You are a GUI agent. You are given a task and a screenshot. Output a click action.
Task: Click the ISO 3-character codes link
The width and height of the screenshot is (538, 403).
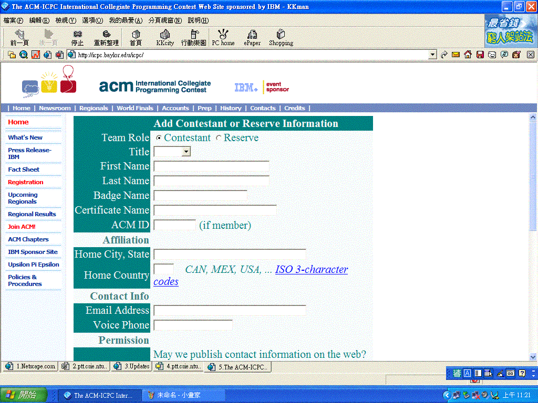[311, 270]
